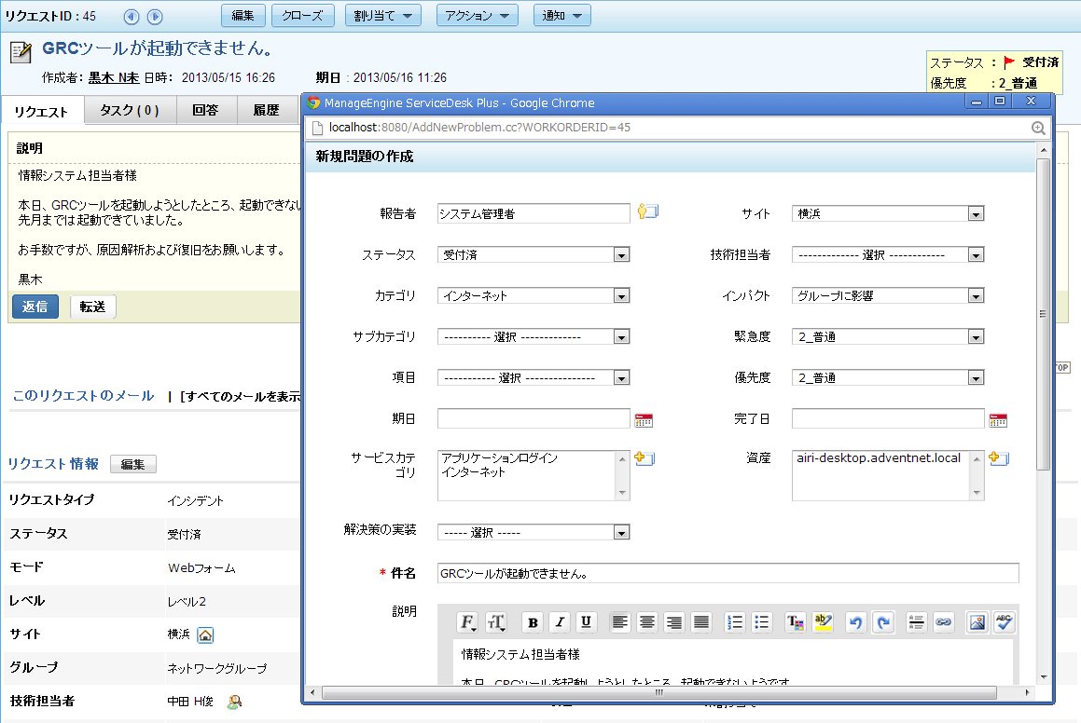Screen dimensions: 1081x723
Task: Insert horizontal rule in description
Action: tap(916, 622)
